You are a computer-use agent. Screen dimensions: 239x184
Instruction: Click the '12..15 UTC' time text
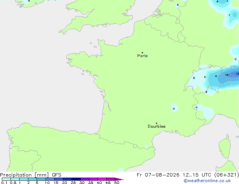pos(197,175)
